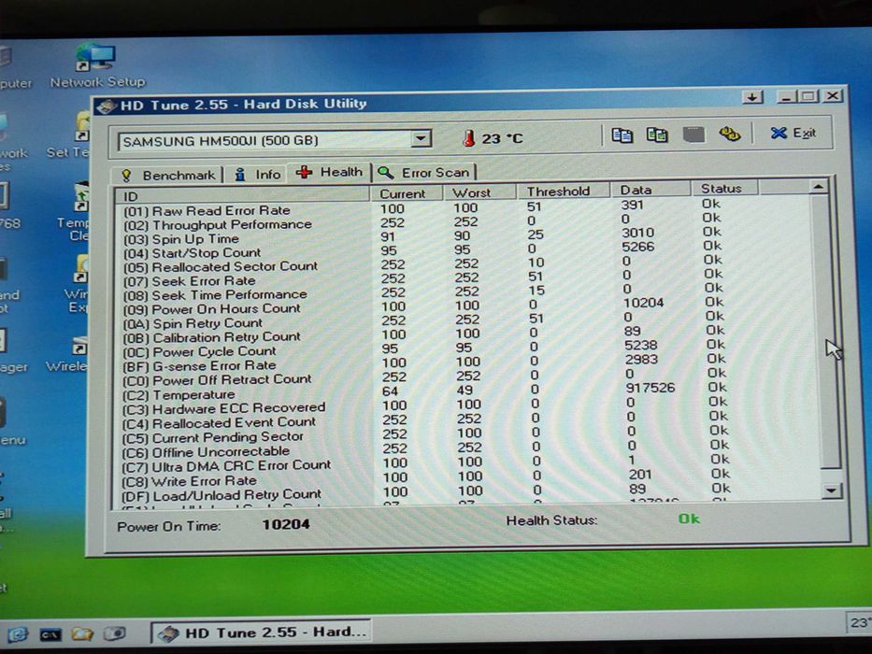The image size is (872, 654).
Task: Click the Exit button
Action: 793,133
